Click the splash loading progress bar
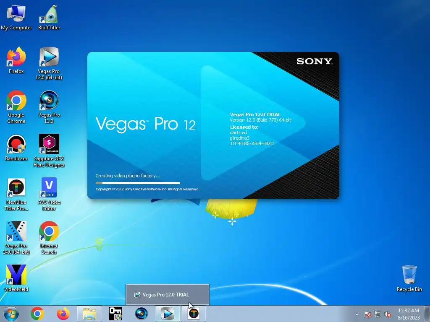 tap(138, 183)
